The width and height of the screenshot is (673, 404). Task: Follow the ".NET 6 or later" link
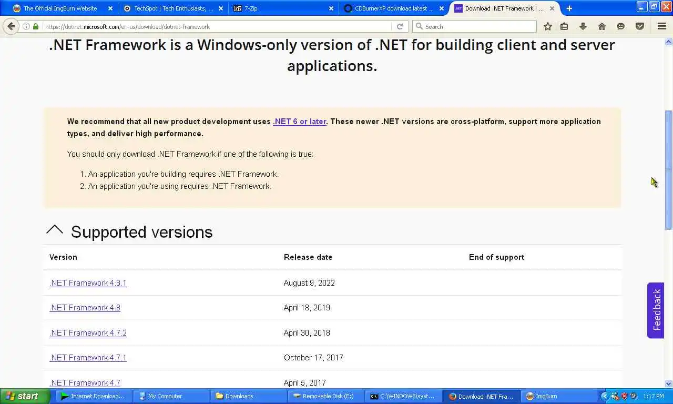click(x=300, y=122)
